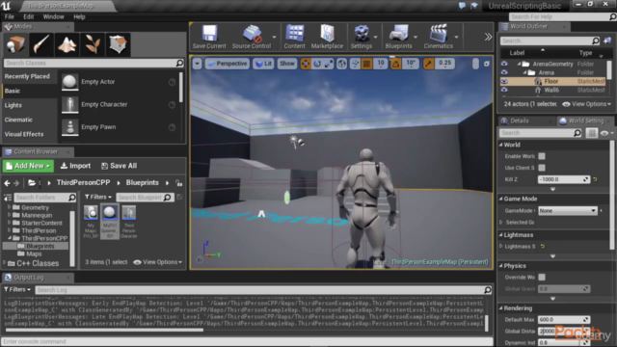Open the Perspective view mode dropdown

coord(228,64)
